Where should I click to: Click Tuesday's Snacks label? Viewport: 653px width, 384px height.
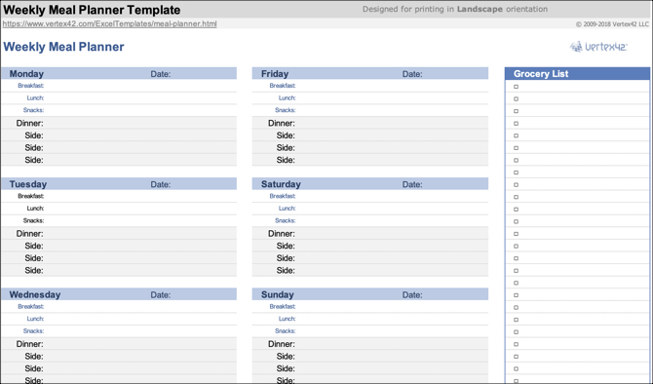(33, 220)
